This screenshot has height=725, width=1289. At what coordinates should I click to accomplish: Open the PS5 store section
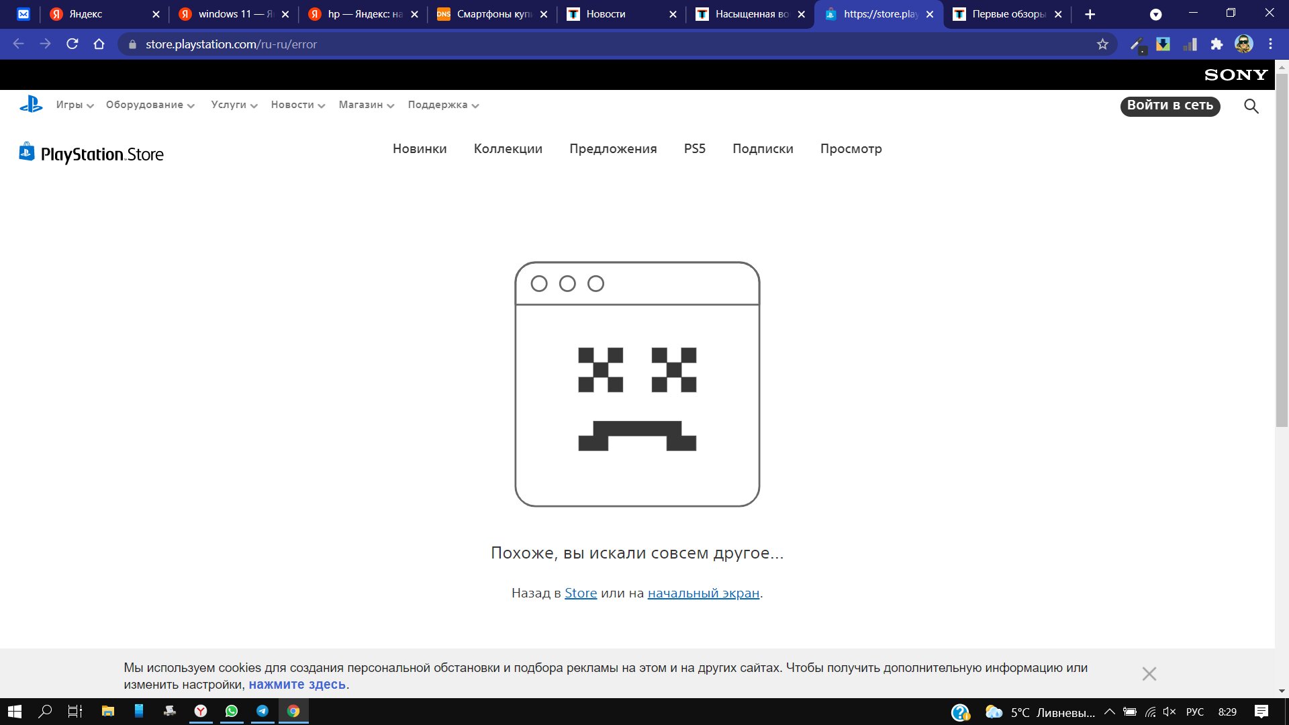[x=695, y=148]
